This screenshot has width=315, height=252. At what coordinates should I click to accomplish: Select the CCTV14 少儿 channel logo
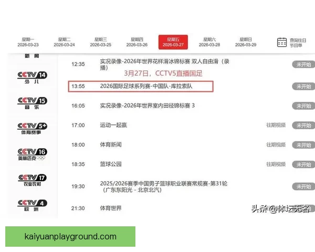click(32, 78)
